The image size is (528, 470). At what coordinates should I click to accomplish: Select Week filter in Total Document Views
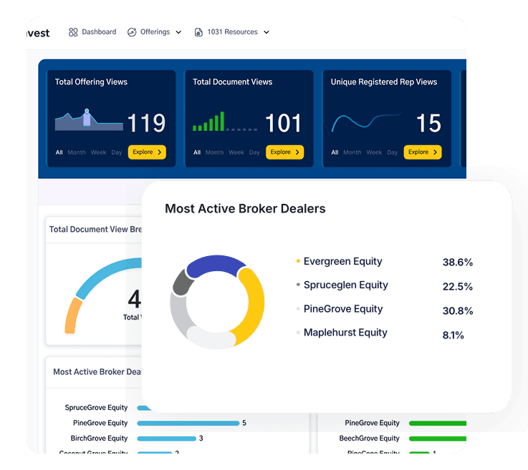coord(236,152)
